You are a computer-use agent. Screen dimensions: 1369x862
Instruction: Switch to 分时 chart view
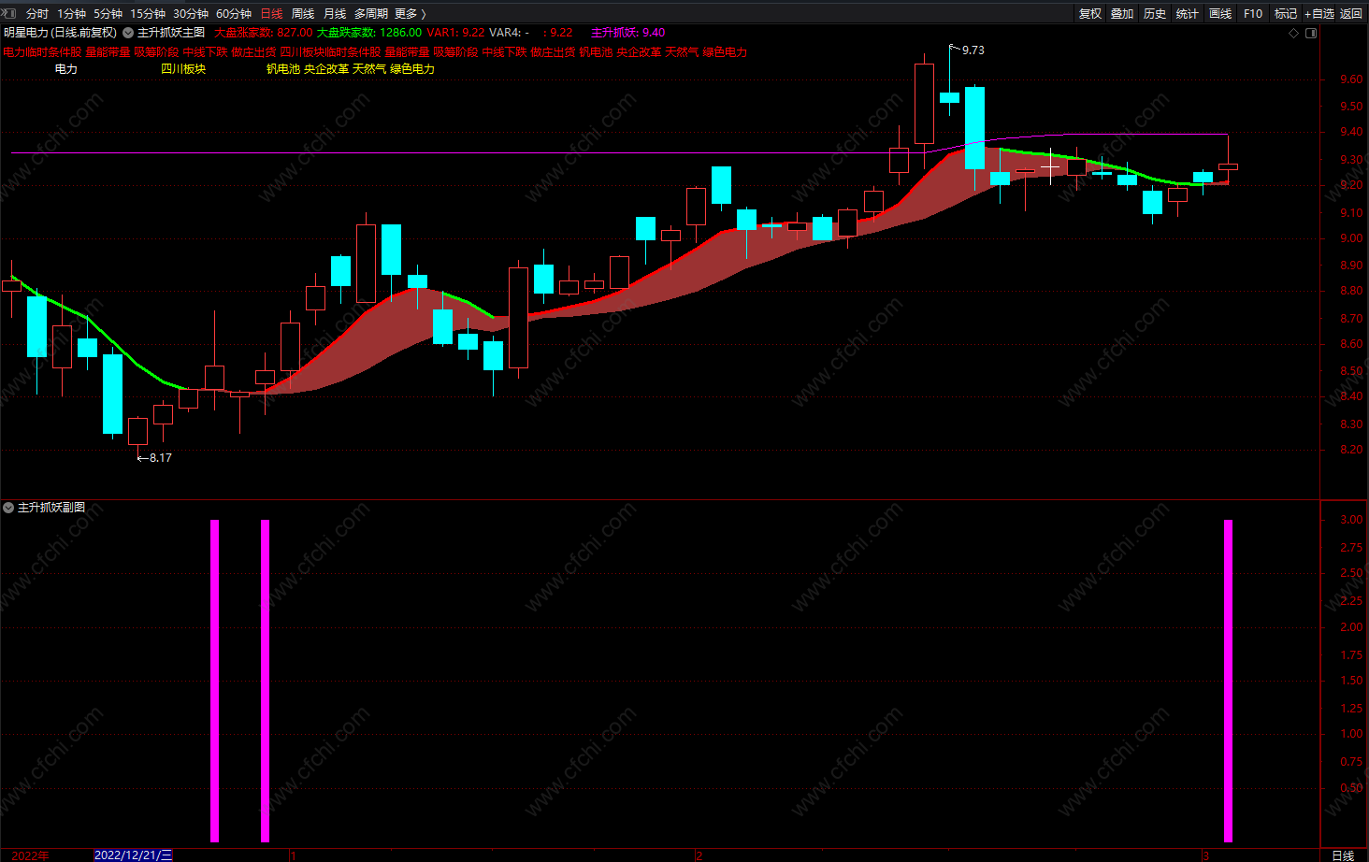click(x=37, y=14)
